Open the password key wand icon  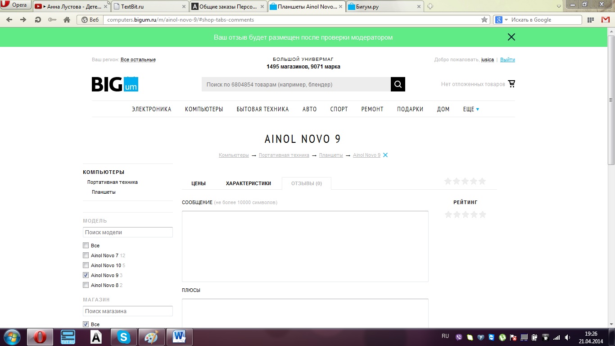click(x=52, y=20)
